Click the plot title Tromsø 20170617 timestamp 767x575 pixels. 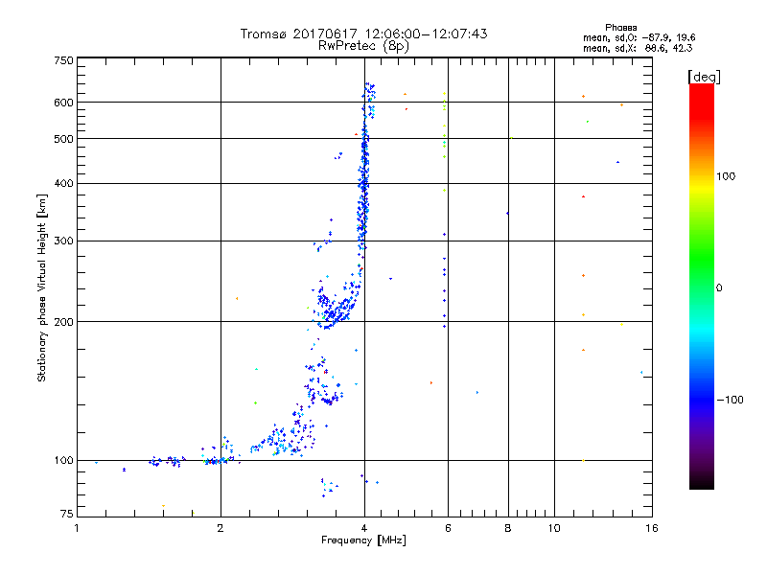363,34
